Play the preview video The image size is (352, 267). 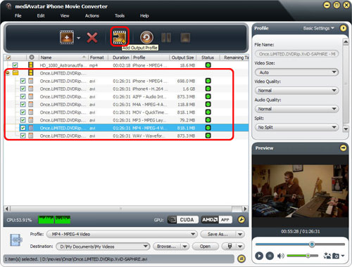(x=259, y=256)
